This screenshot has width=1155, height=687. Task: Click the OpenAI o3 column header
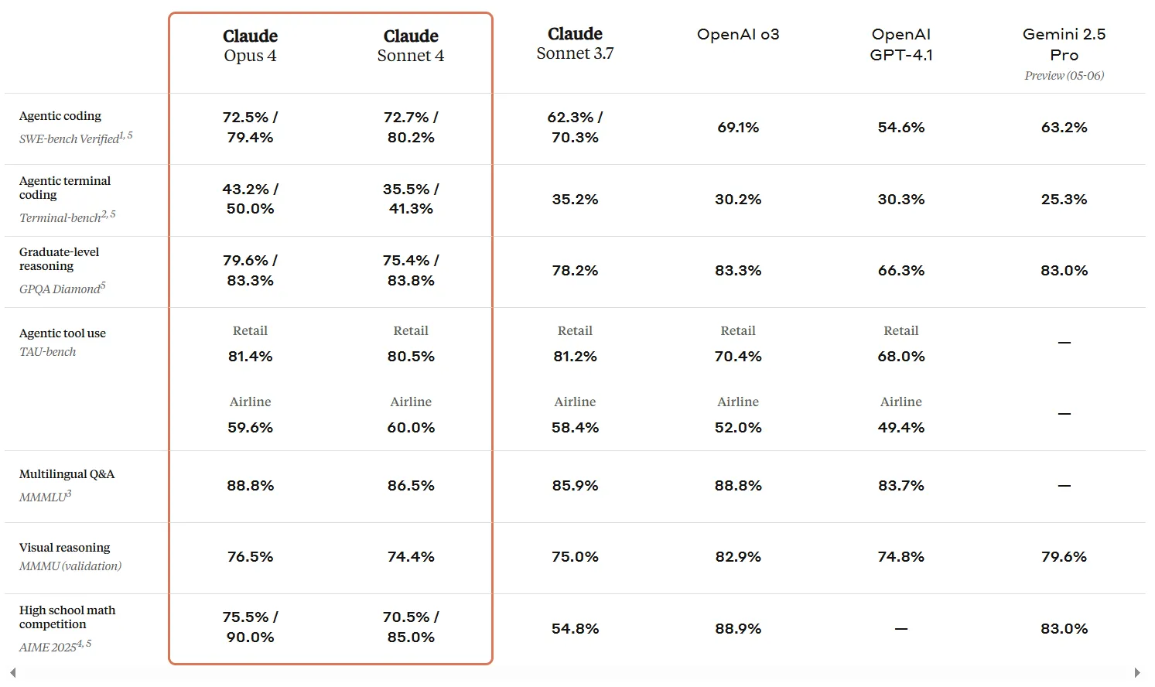point(738,34)
